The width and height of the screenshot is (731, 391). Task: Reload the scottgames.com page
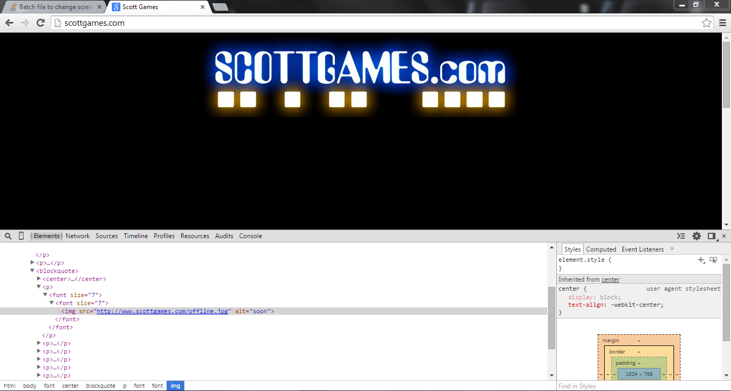point(40,23)
